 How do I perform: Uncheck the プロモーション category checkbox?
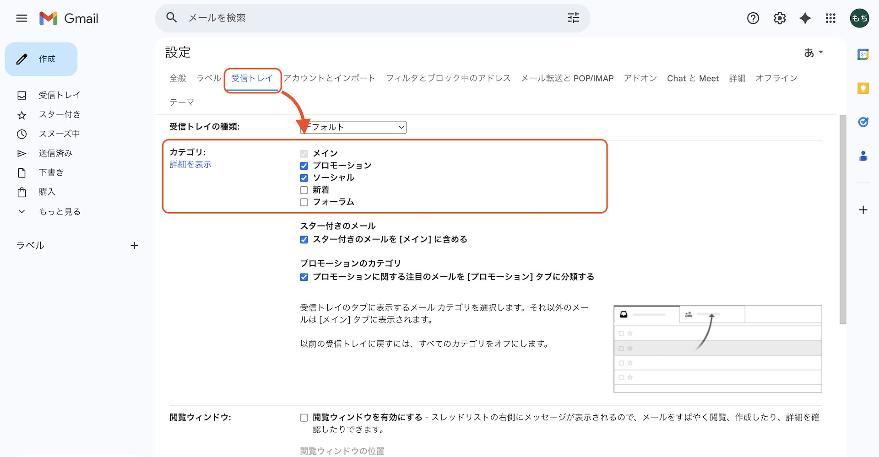click(x=304, y=166)
